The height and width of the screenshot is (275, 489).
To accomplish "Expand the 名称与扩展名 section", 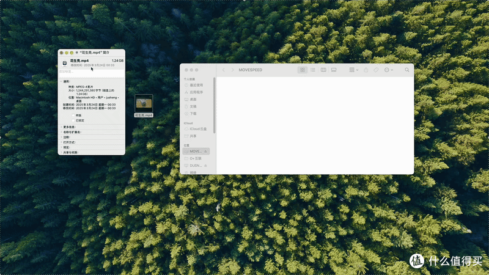I will [x=61, y=132].
